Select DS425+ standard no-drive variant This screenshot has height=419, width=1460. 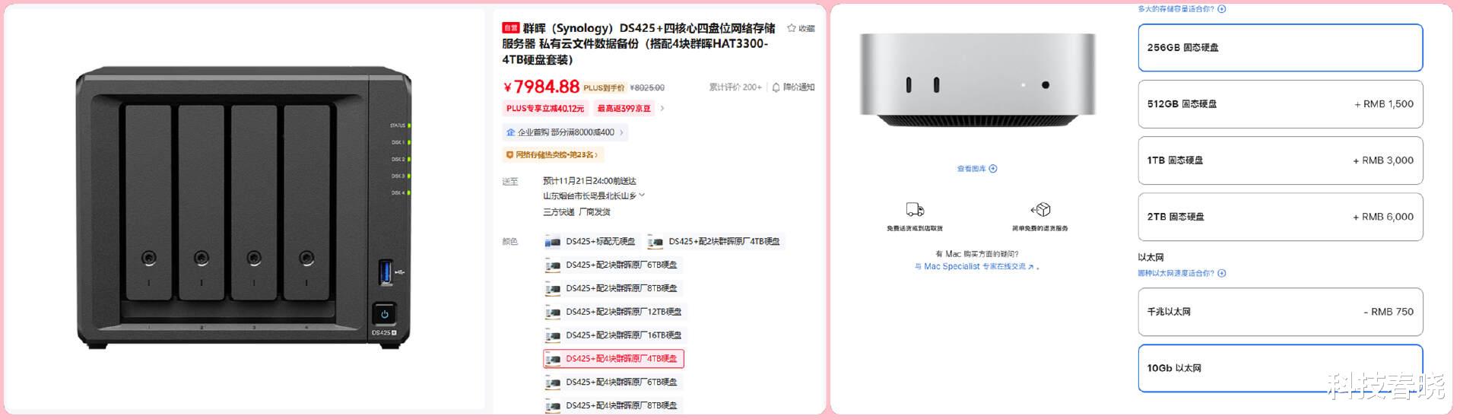[x=591, y=242]
